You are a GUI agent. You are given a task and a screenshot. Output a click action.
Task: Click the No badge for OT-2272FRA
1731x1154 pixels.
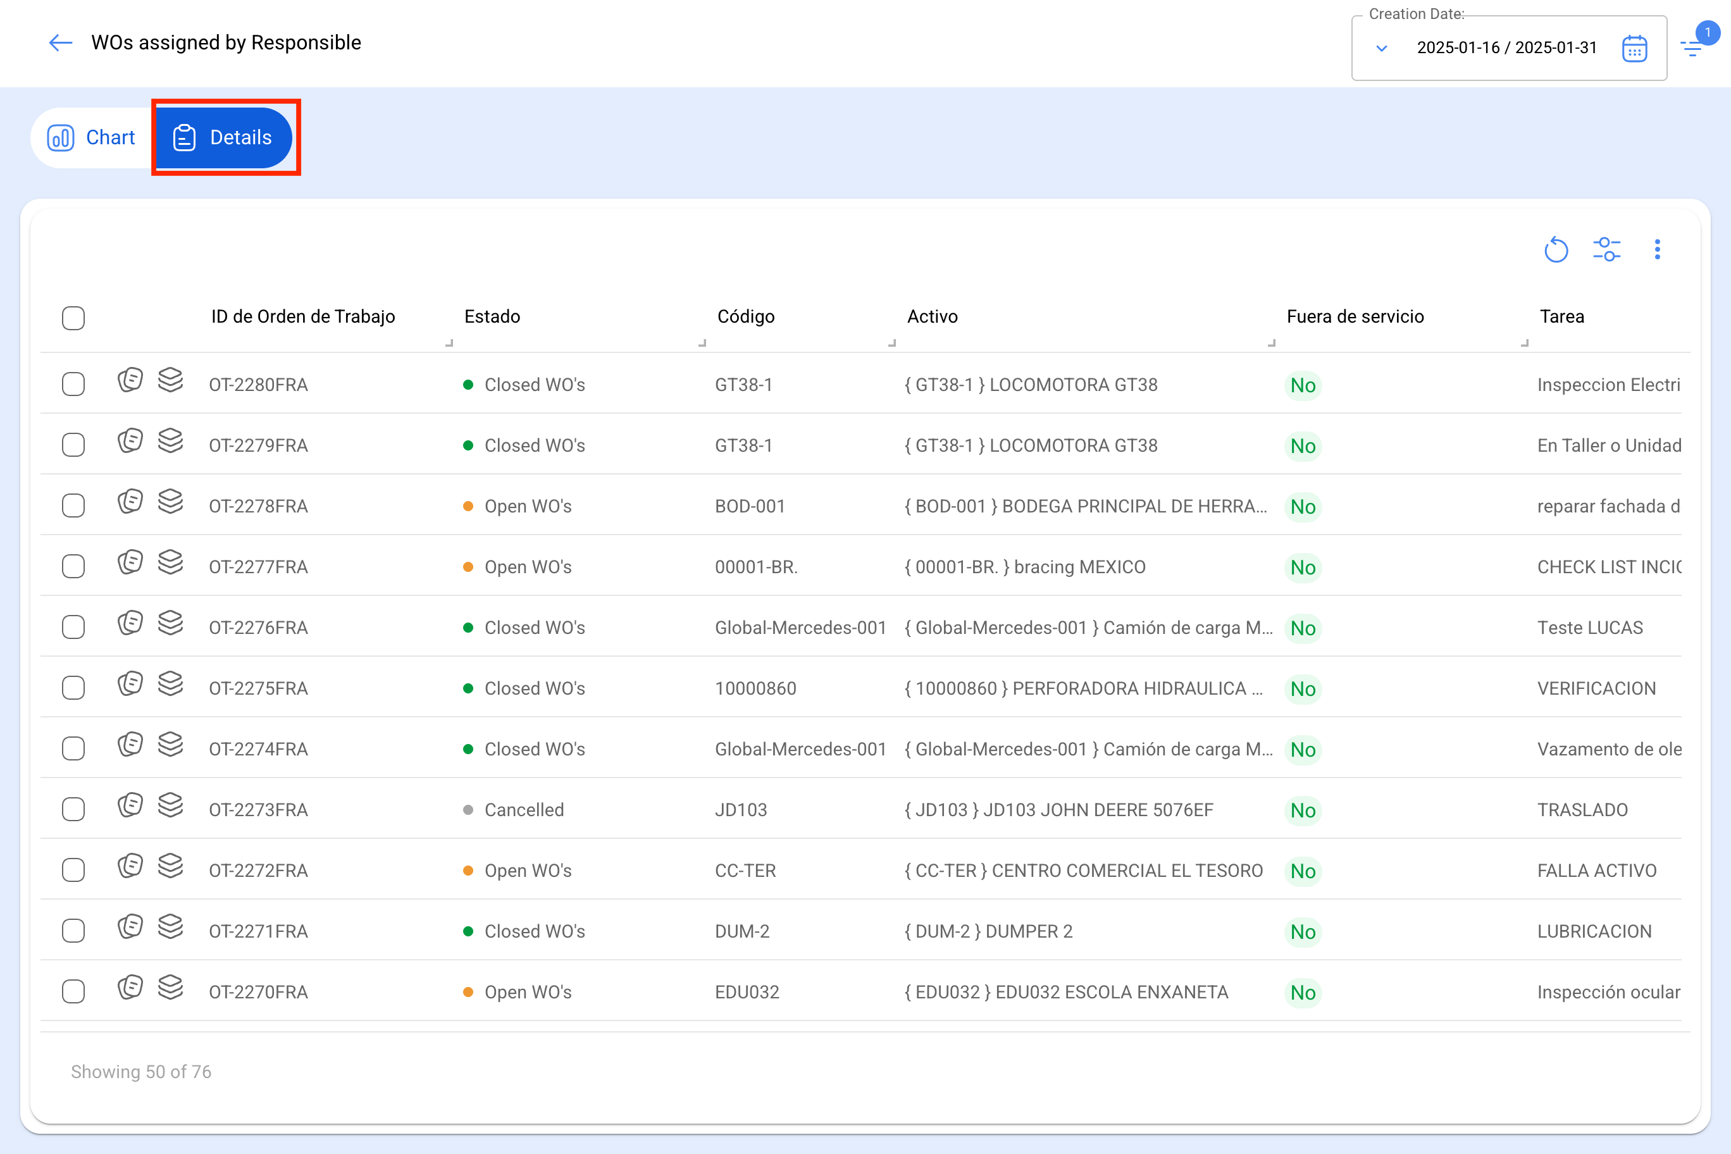click(1303, 871)
